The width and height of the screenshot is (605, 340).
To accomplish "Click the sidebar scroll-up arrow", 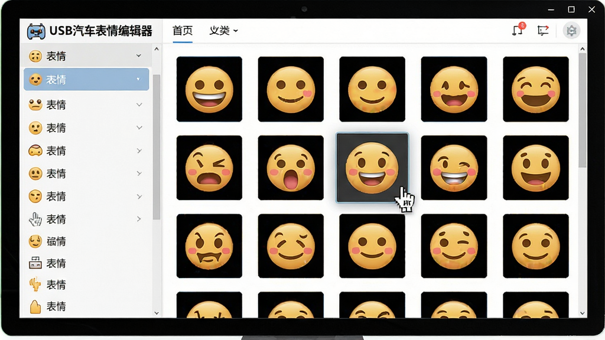I will click(x=156, y=49).
